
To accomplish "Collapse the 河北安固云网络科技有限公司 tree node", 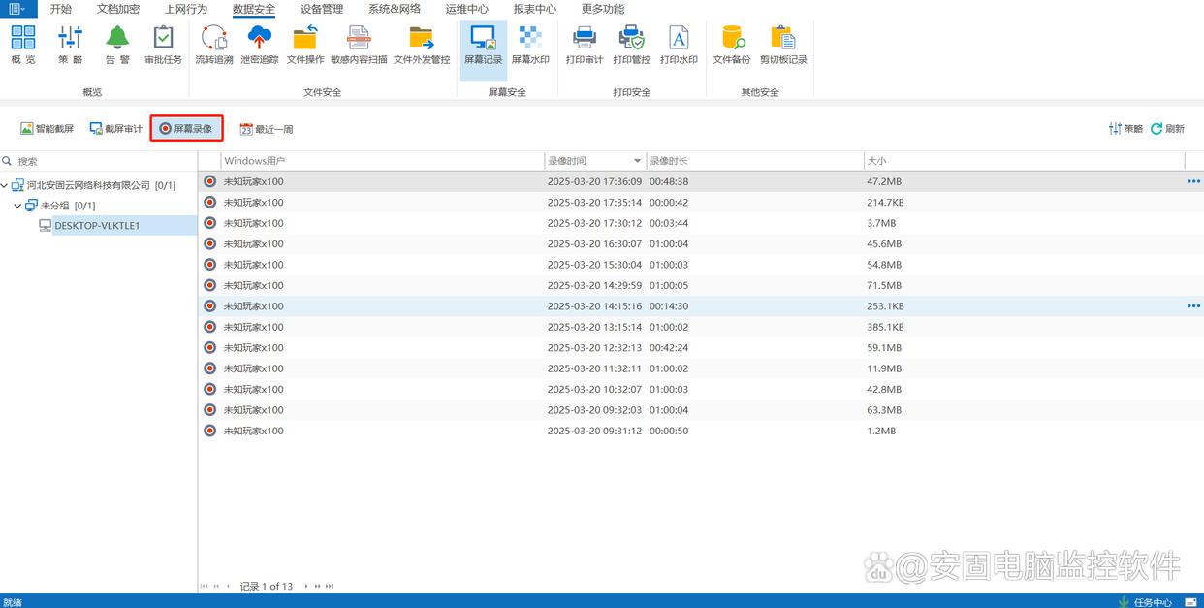I will pyautogui.click(x=6, y=185).
